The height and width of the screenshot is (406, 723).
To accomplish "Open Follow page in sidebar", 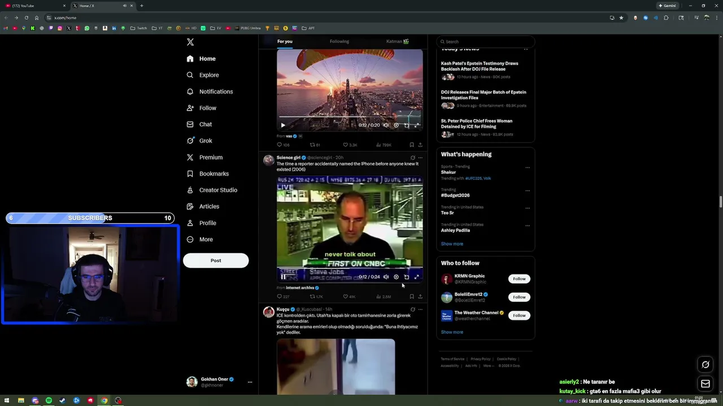I will pyautogui.click(x=201, y=108).
